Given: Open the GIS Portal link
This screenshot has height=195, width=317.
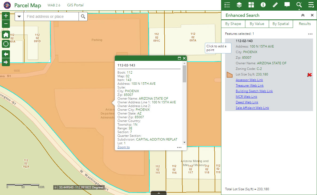Looking at the screenshot, I should tap(75, 5).
